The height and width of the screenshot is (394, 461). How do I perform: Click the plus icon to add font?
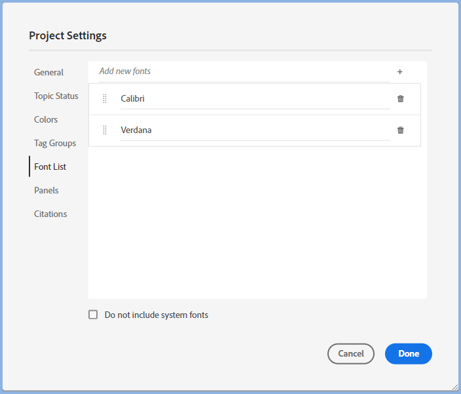(x=400, y=71)
